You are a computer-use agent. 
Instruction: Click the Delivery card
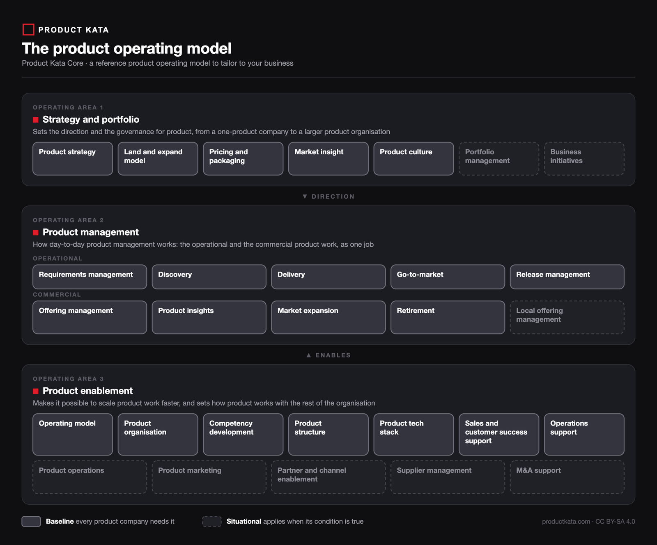pyautogui.click(x=328, y=277)
